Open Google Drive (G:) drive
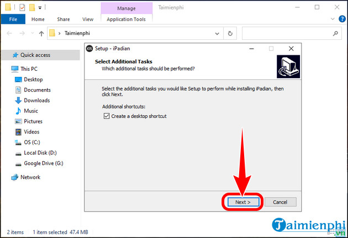Viewport: 348px width, 238px height. click(44, 163)
